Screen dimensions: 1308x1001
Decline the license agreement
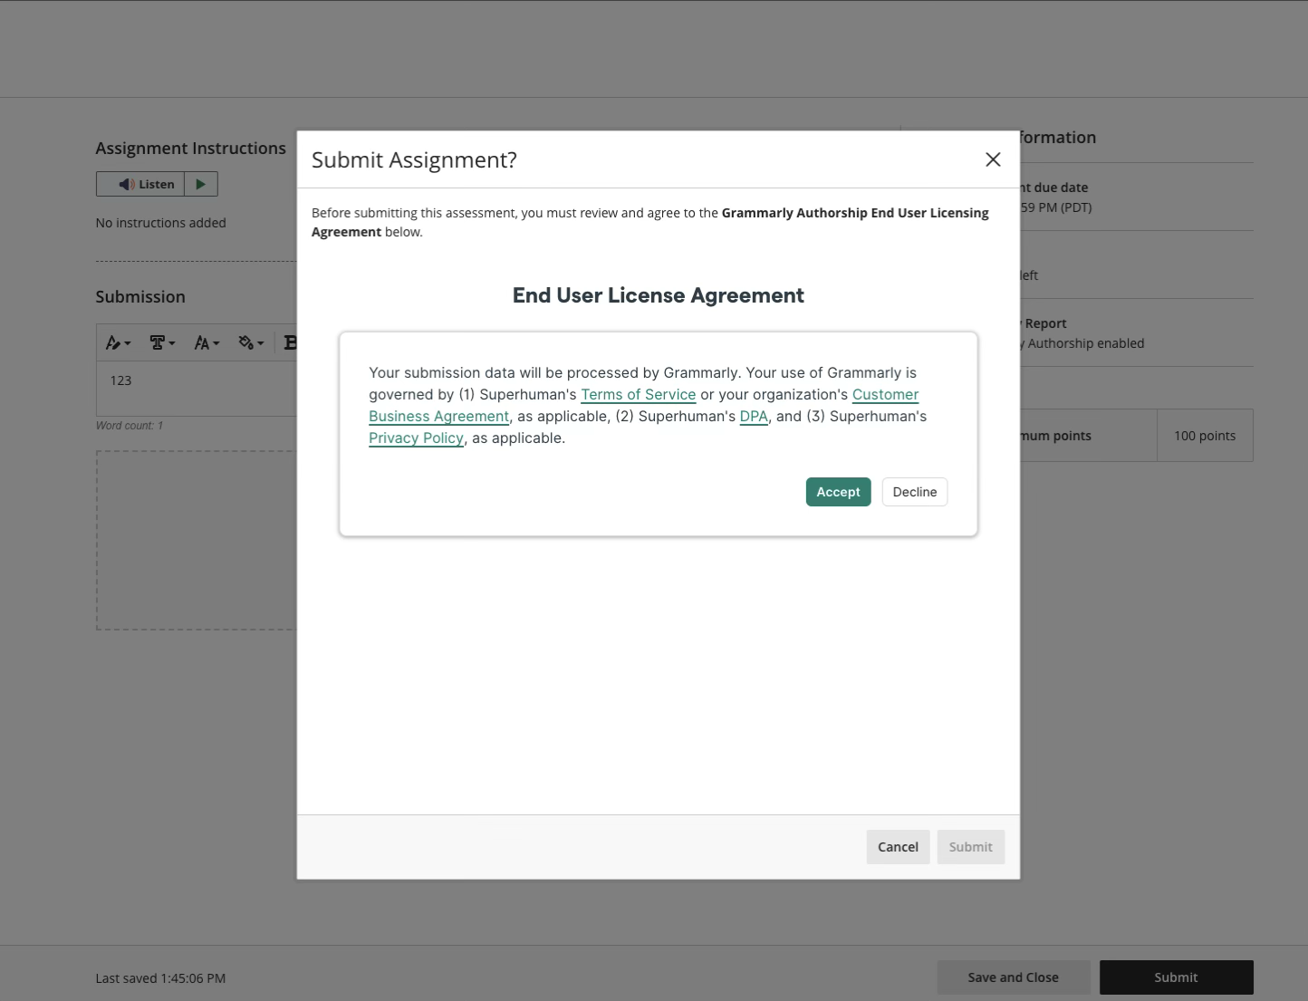coord(915,492)
